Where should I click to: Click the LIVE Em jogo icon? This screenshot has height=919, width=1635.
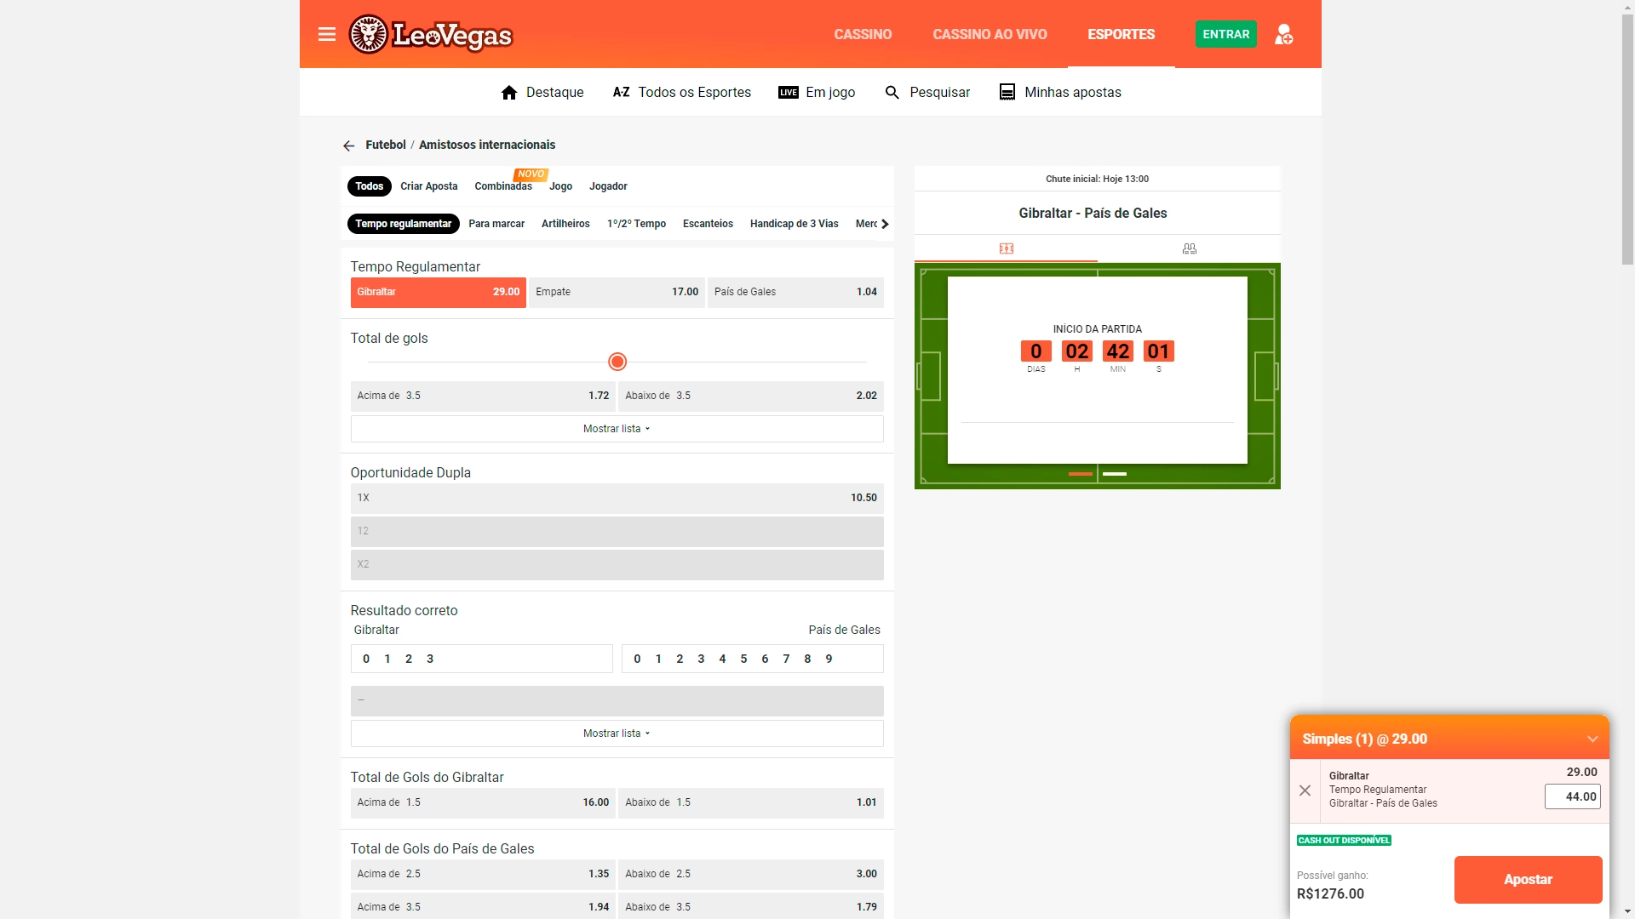789,93
